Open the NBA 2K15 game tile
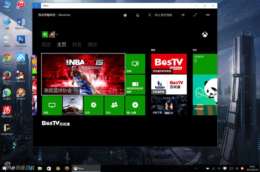260x172 pixels. [x=83, y=74]
